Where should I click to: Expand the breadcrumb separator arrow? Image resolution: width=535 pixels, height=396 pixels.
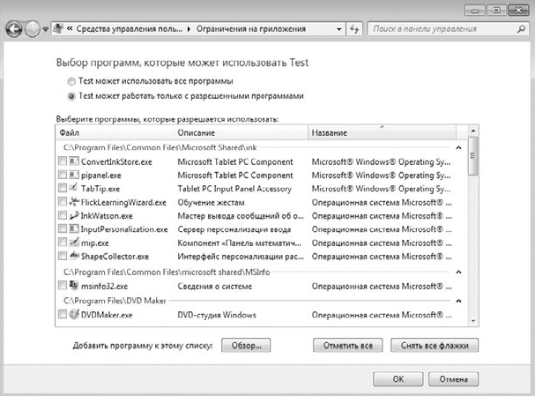(x=189, y=29)
